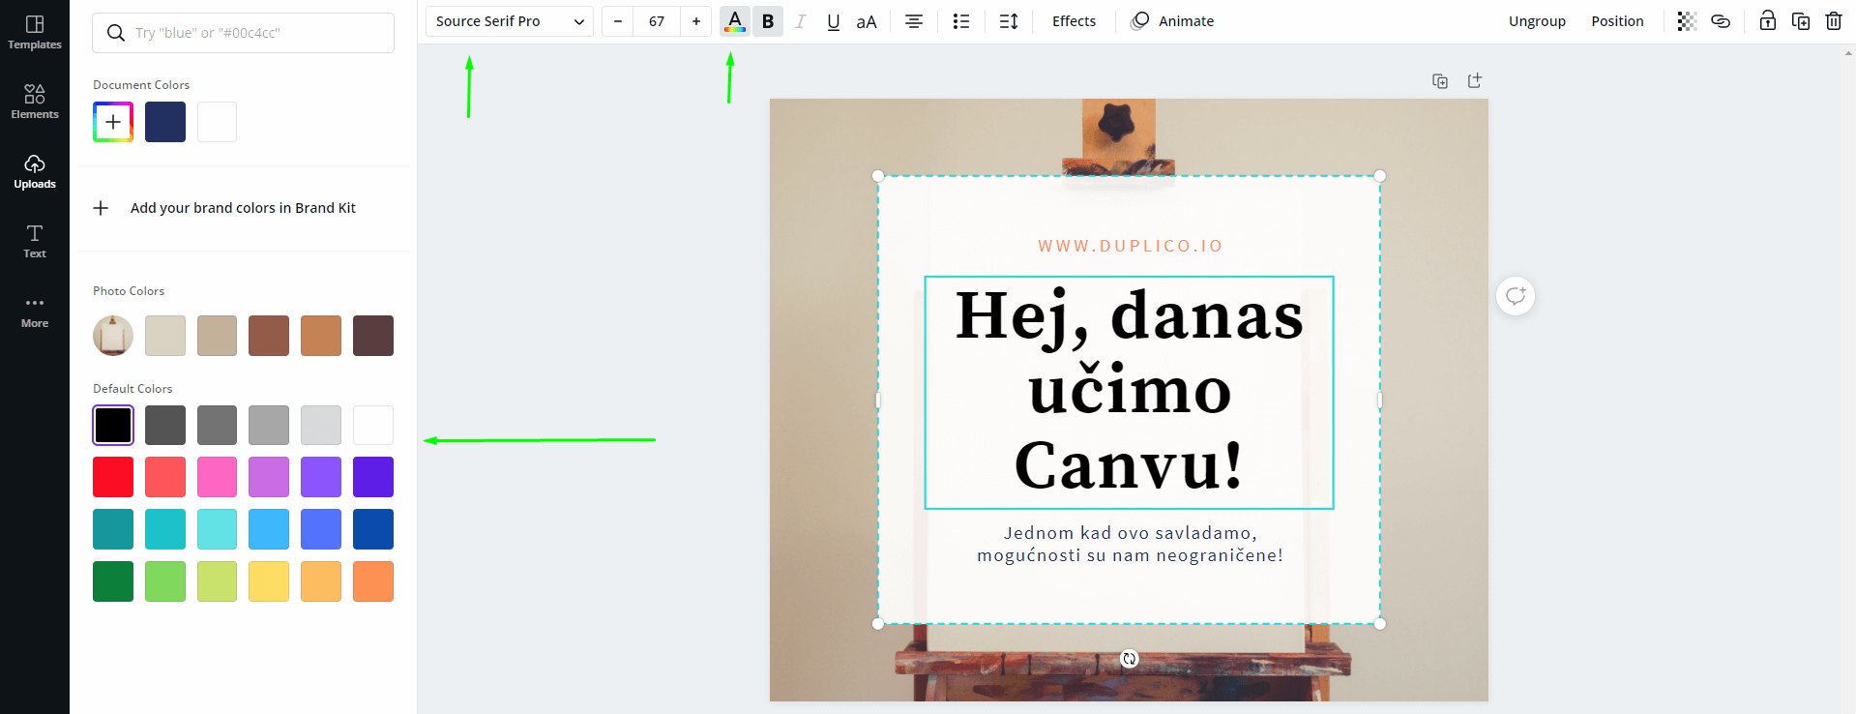The width and height of the screenshot is (1856, 714).
Task: Click the link chain icon
Action: 1720,21
